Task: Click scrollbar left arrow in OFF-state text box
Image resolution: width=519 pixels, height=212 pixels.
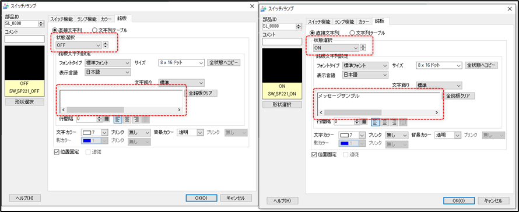Action: (x=63, y=110)
